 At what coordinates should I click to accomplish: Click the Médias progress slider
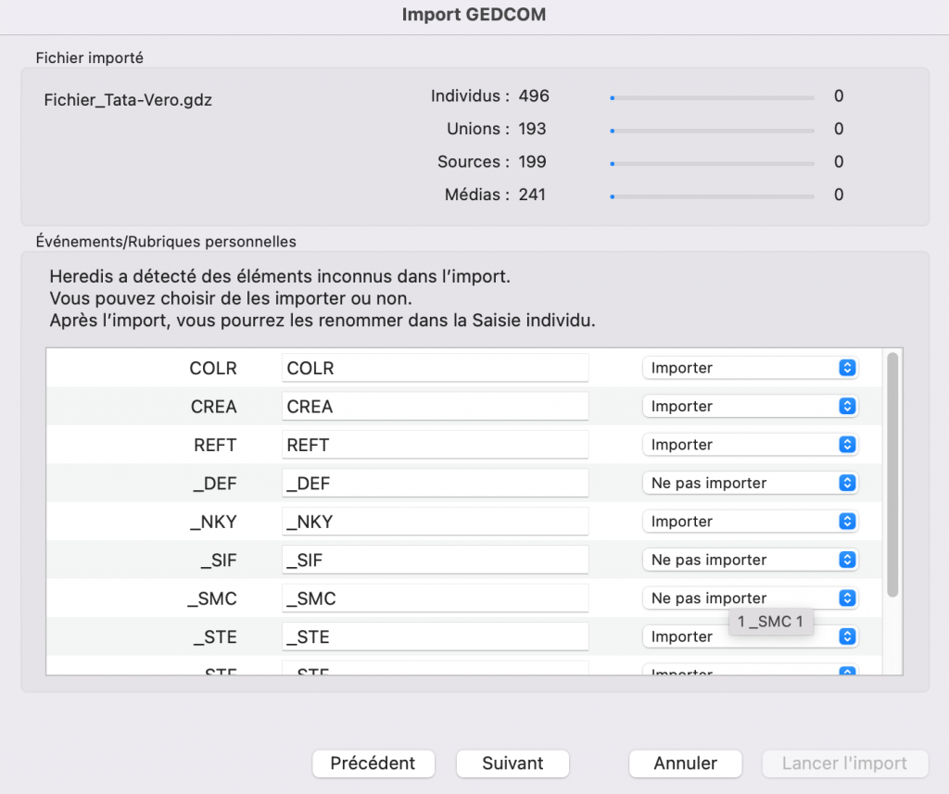pyautogui.click(x=714, y=195)
